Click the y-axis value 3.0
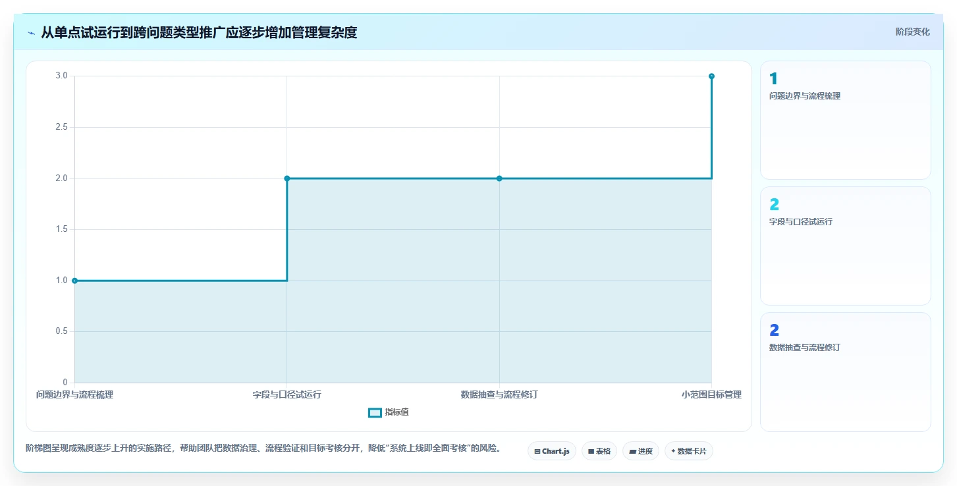The width and height of the screenshot is (957, 486). [x=62, y=76]
